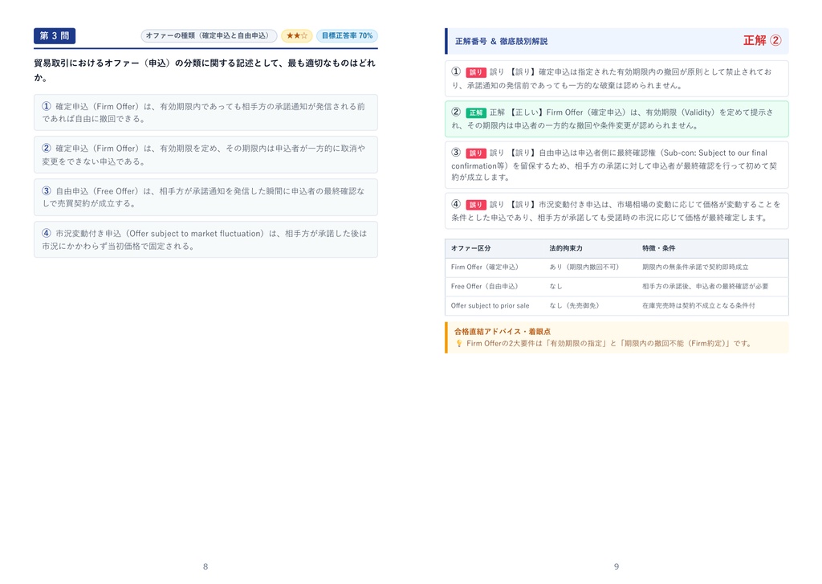This screenshot has width=822, height=584.
Task: Click the あり（期限内撤回不可） table cell
Action: pyautogui.click(x=584, y=267)
